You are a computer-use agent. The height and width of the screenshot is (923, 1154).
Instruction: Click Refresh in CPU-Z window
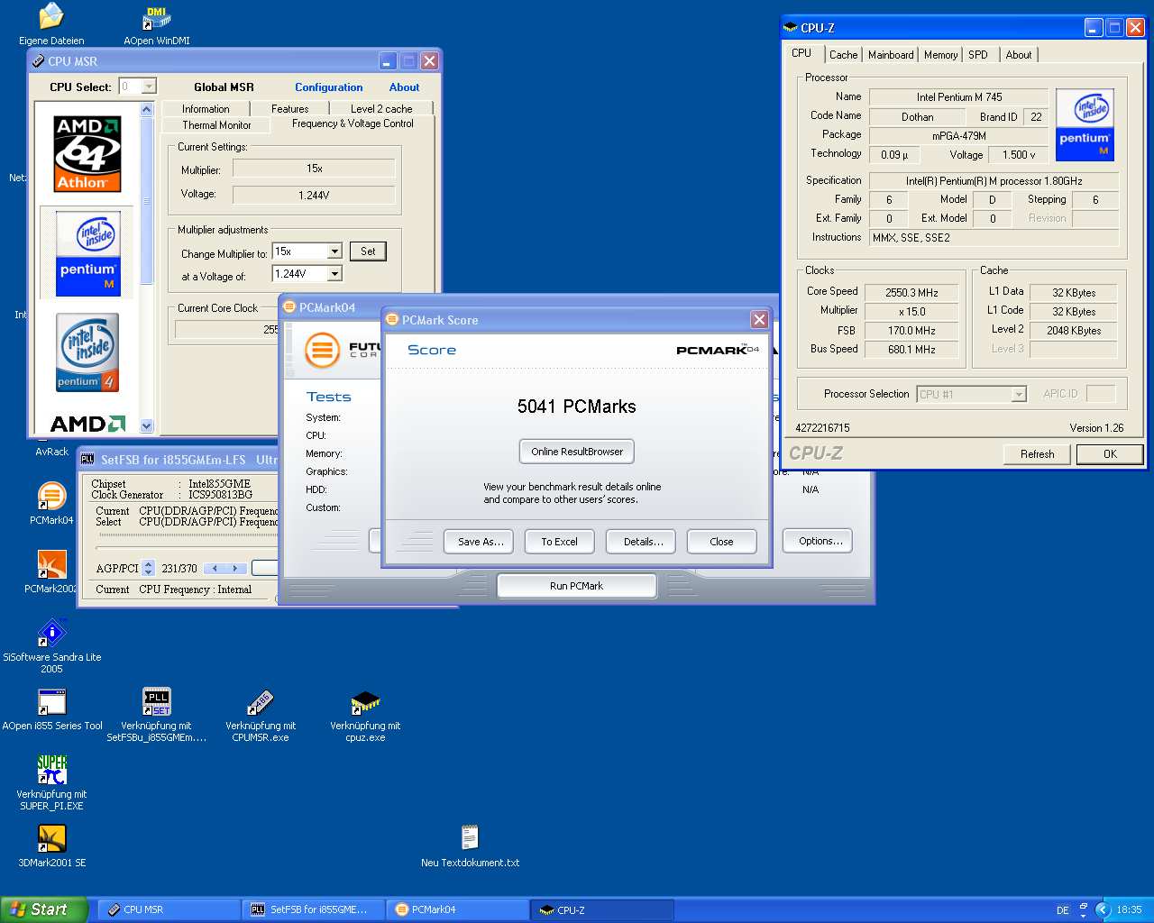pos(1037,454)
